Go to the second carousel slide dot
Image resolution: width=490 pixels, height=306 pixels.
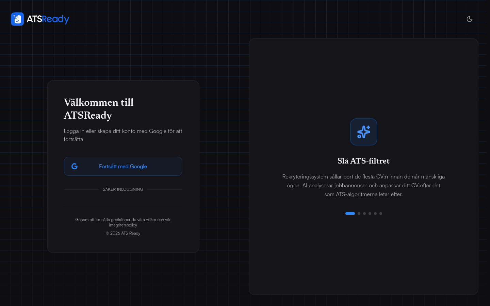[x=359, y=214]
